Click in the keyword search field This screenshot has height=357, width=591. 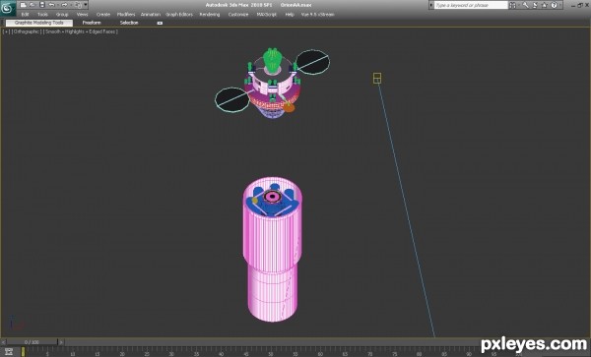coord(471,5)
